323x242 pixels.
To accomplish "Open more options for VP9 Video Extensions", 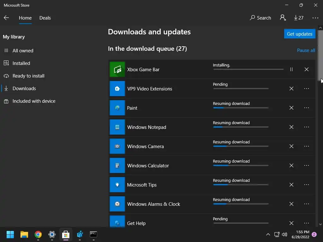I will coord(307,89).
